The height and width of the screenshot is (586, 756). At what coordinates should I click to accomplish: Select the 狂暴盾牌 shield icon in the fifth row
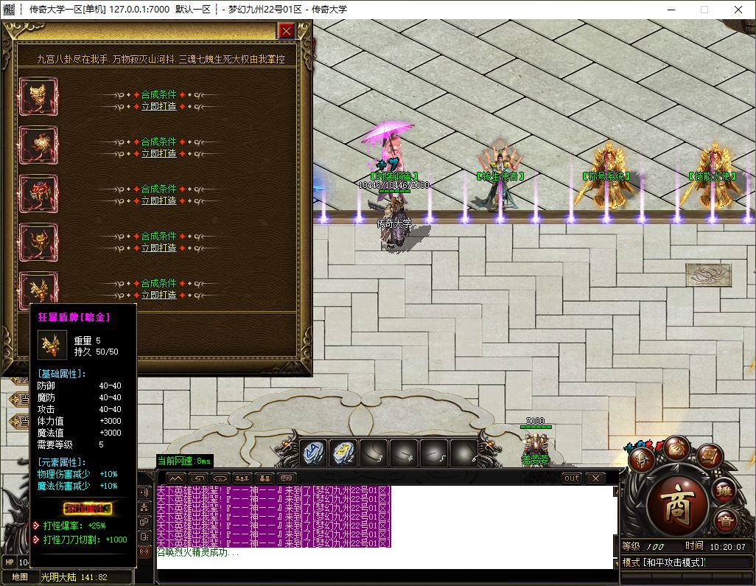38,288
